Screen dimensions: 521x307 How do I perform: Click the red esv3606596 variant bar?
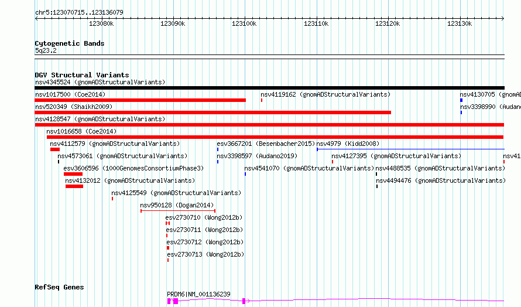[73, 174]
